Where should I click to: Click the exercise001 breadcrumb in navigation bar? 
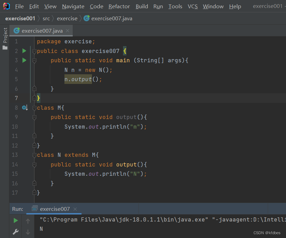pyautogui.click(x=20, y=19)
